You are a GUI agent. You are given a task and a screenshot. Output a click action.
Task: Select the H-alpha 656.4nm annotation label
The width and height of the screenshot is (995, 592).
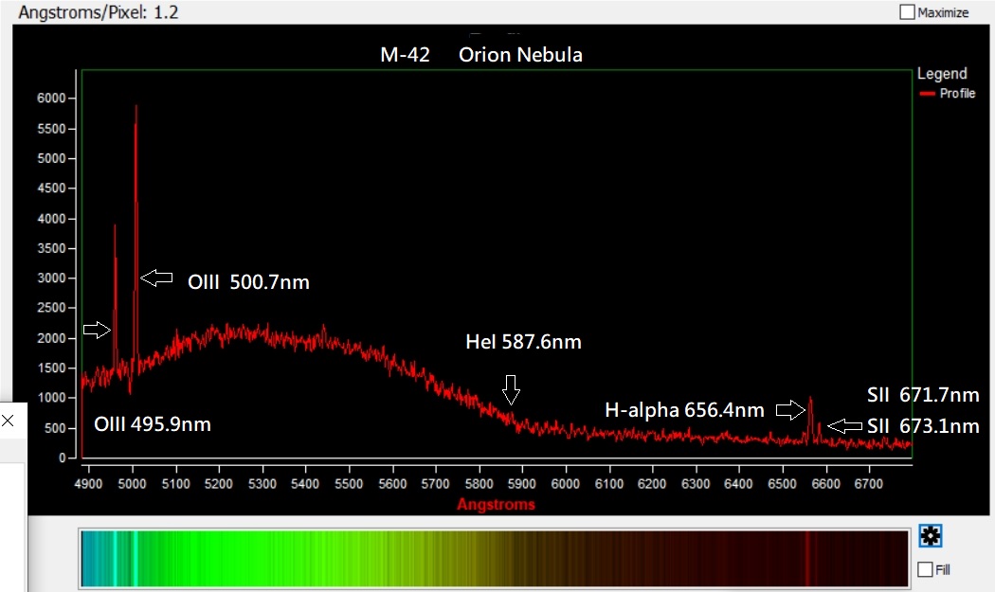point(684,410)
